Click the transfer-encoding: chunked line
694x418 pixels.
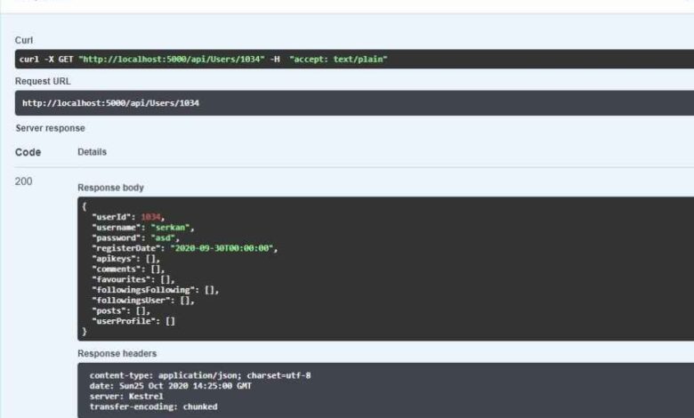coord(153,406)
